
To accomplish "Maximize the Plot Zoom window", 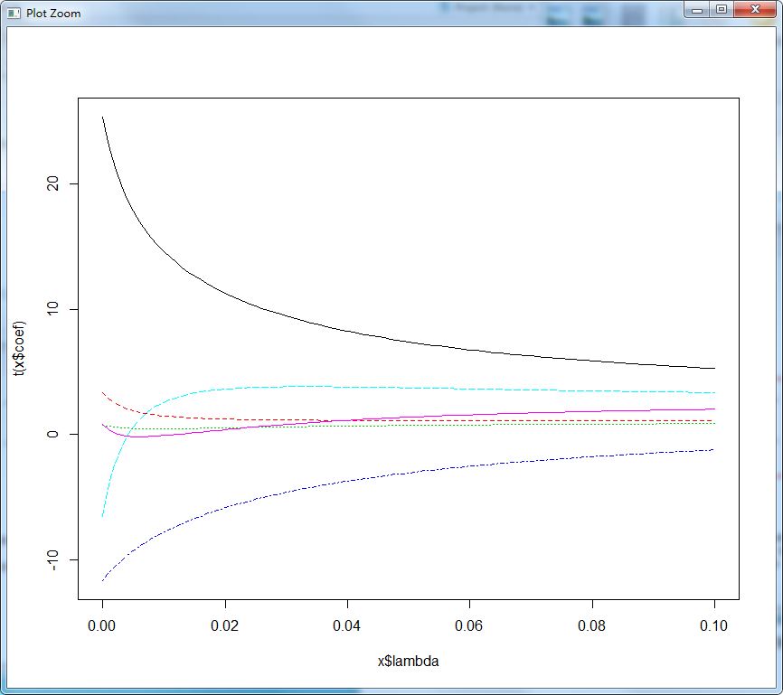I will 721,9.
